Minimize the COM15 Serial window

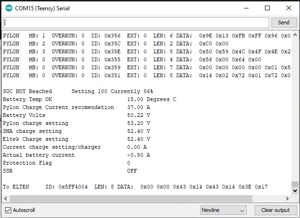pos(246,8)
